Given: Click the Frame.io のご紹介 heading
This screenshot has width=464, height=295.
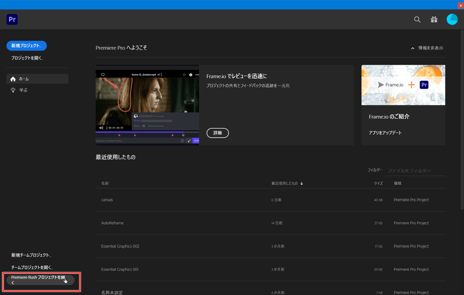Looking at the screenshot, I should [389, 117].
